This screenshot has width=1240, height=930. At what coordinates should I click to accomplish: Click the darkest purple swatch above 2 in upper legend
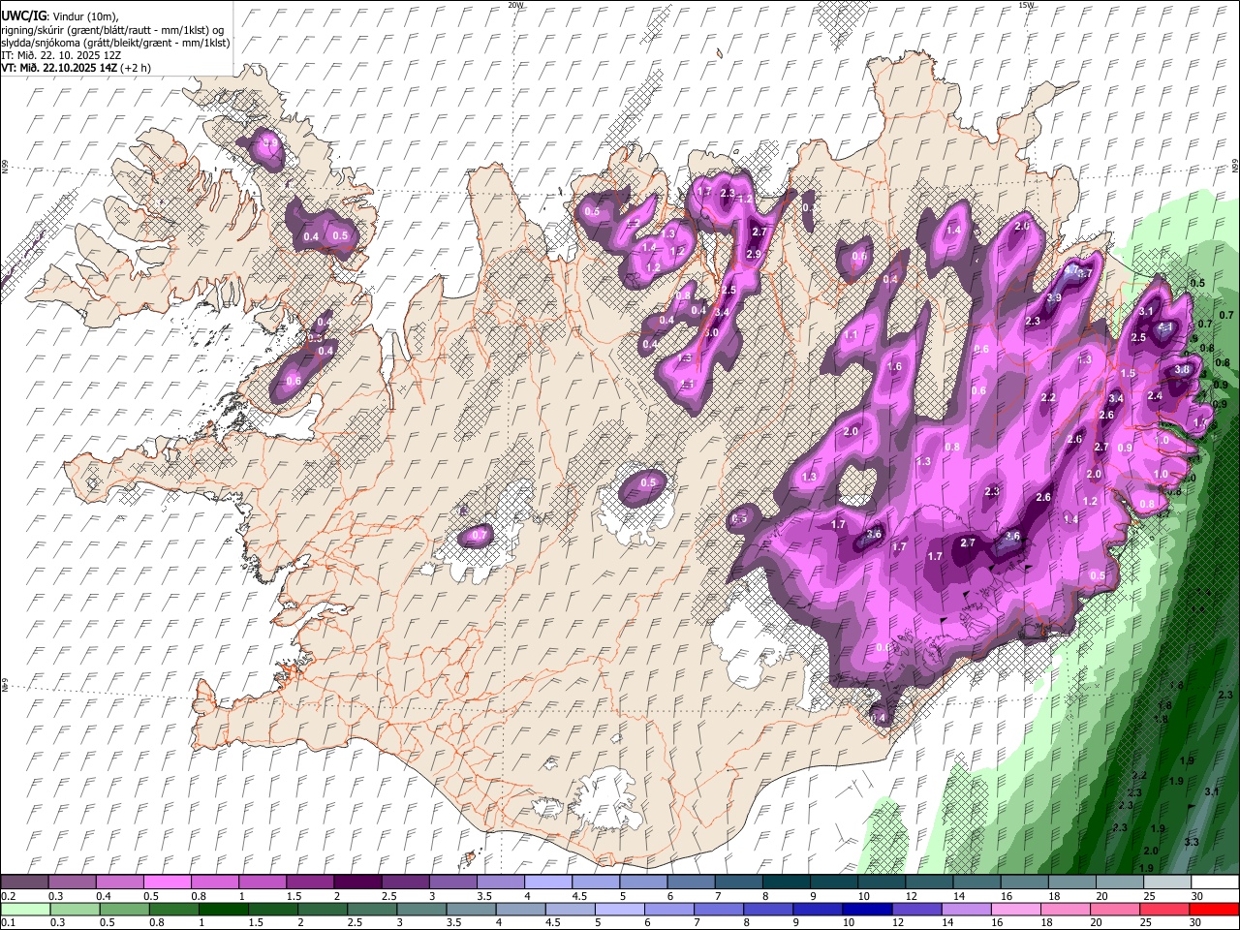click(x=356, y=882)
